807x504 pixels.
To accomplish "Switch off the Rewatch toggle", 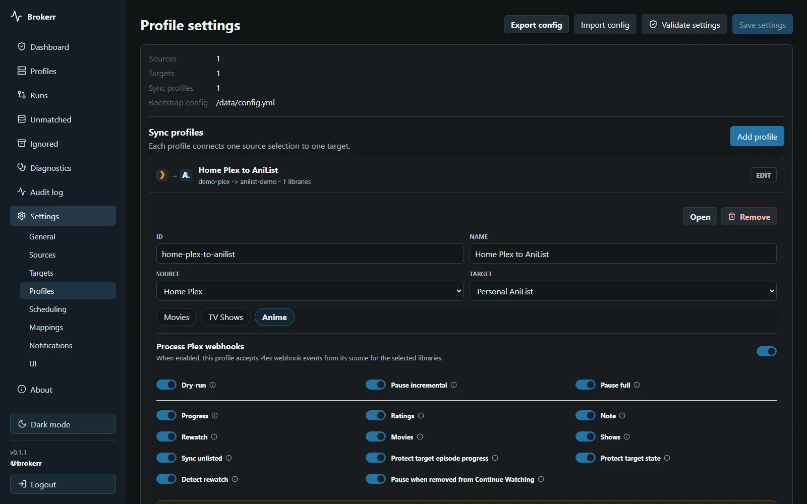I will [x=166, y=436].
